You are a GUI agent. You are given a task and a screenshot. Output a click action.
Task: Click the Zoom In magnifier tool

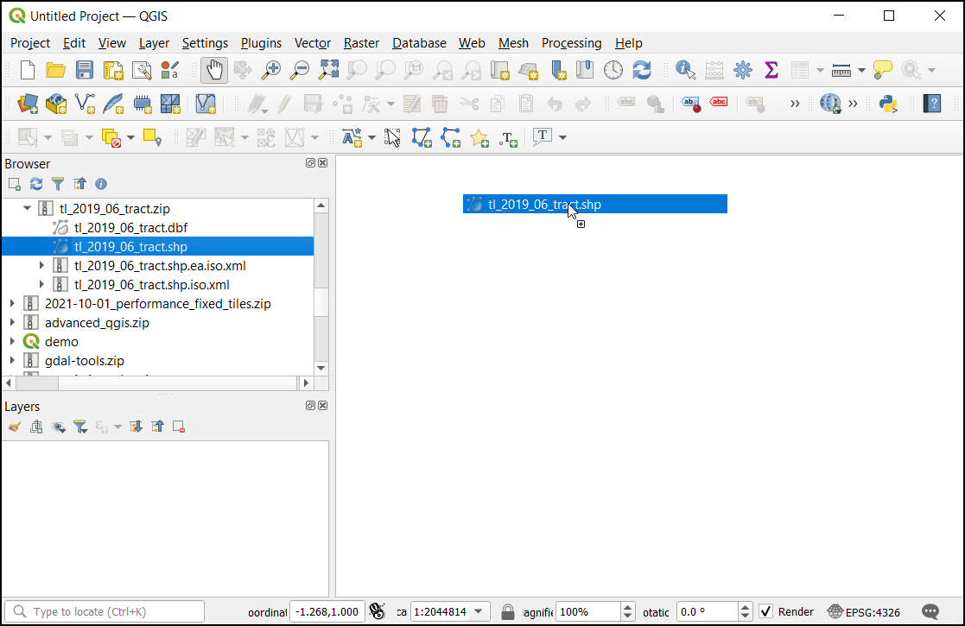coord(271,70)
